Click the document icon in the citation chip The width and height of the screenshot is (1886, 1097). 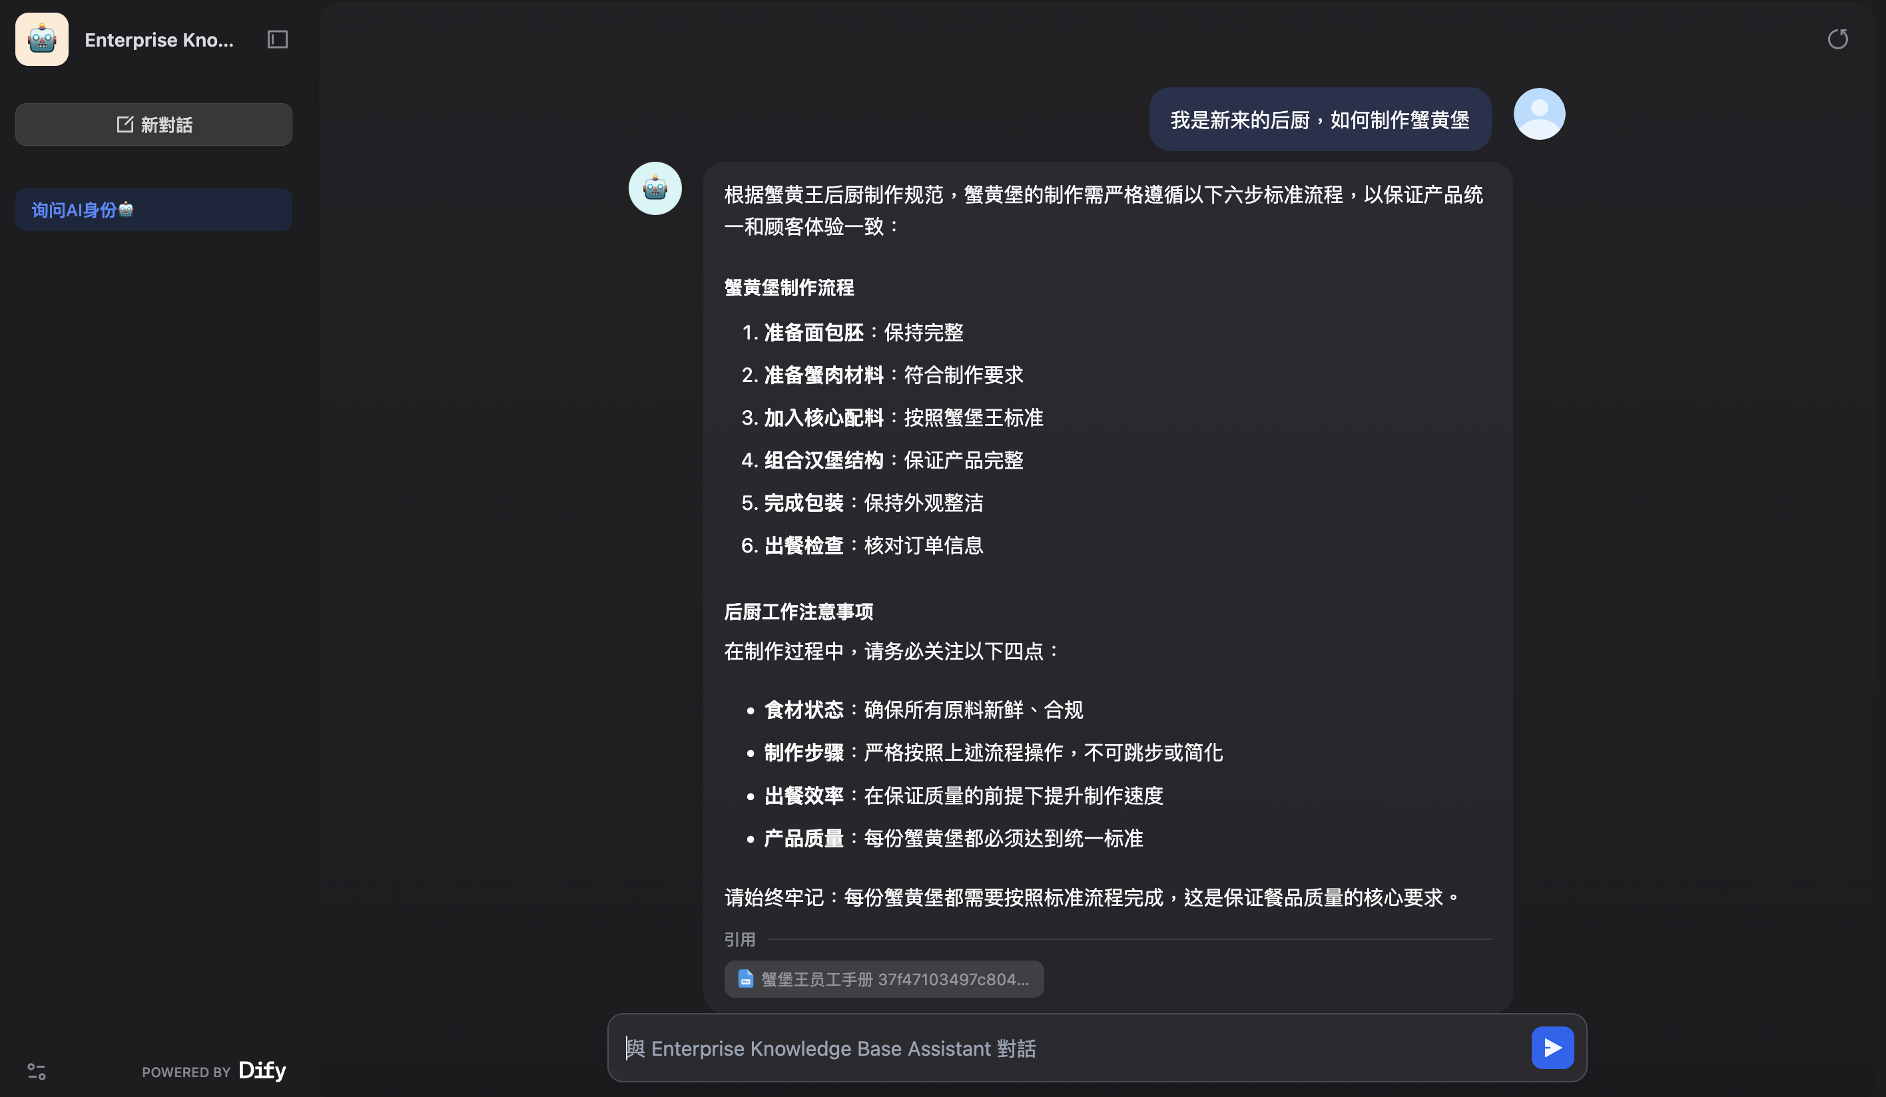(745, 979)
